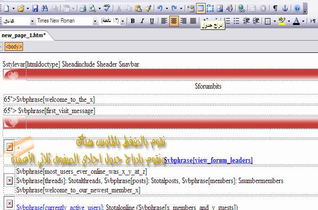Click the Print icon
The image size is (318, 210).
pyautogui.click(x=83, y=8)
